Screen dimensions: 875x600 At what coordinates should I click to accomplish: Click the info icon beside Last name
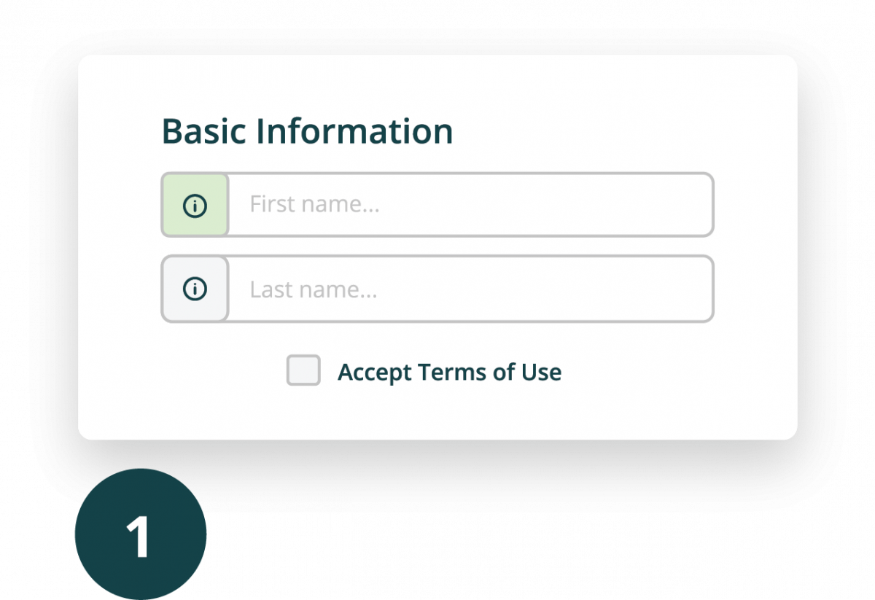click(195, 289)
